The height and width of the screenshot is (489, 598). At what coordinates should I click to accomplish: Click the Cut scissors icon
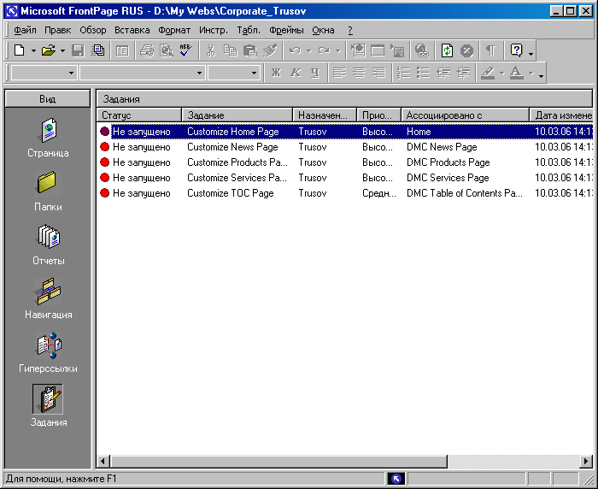[210, 50]
